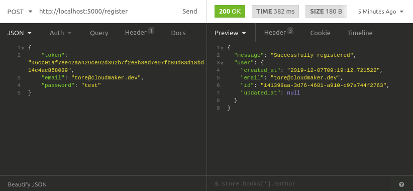Click the response filter input field
The width and height of the screenshot is (413, 191).
tap(303, 184)
